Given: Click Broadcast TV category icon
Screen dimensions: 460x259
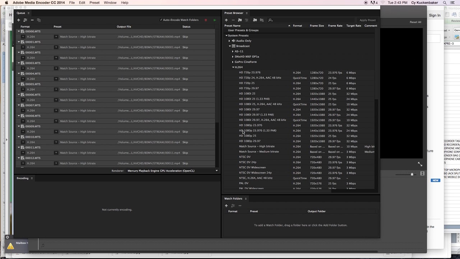Looking at the screenshot, I should pyautogui.click(x=233, y=46).
